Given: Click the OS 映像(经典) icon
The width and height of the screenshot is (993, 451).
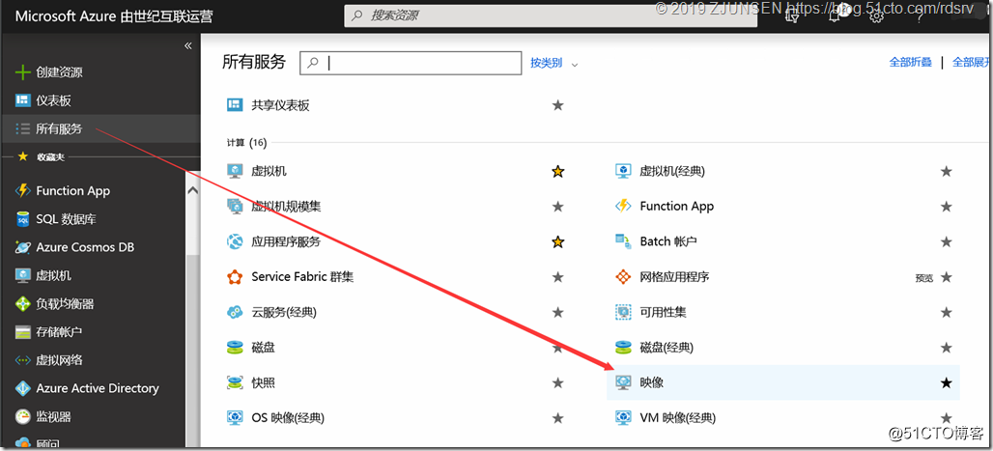Looking at the screenshot, I should [235, 418].
